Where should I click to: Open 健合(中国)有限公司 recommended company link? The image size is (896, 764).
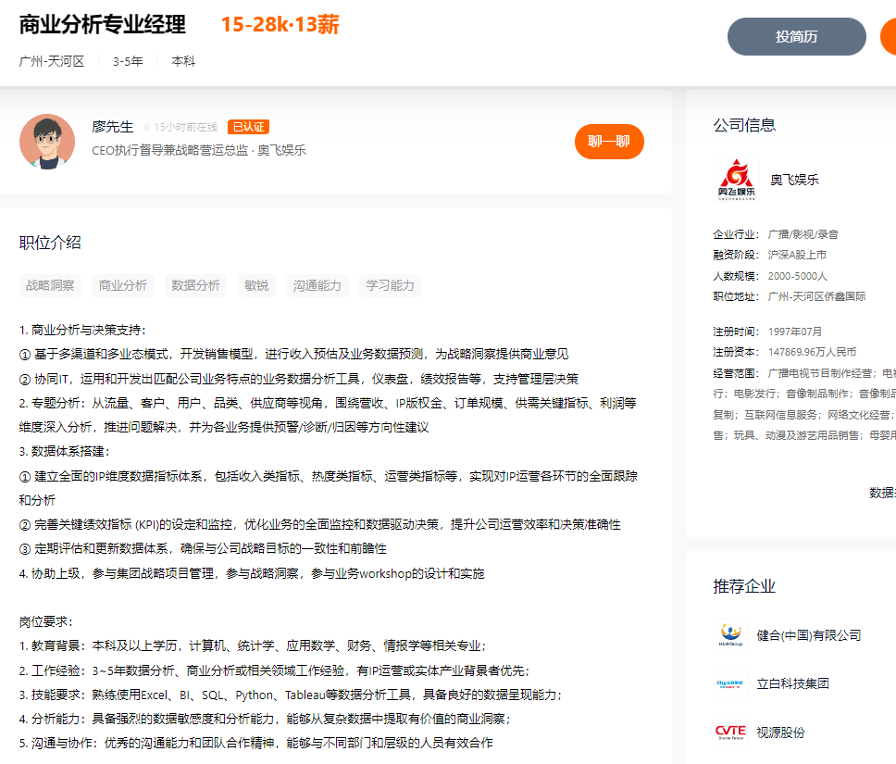coord(808,635)
